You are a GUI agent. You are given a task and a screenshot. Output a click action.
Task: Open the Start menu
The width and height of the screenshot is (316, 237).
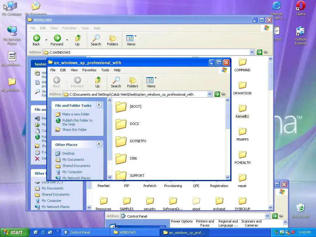tap(15, 232)
